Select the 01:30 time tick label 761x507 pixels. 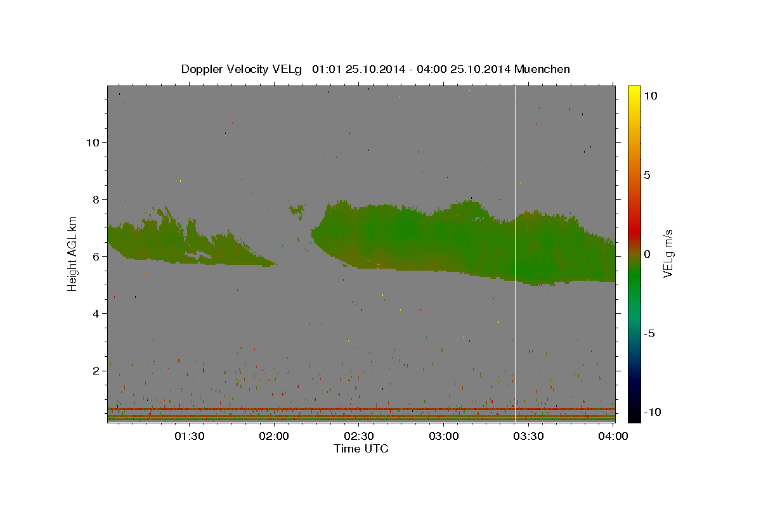tap(190, 436)
